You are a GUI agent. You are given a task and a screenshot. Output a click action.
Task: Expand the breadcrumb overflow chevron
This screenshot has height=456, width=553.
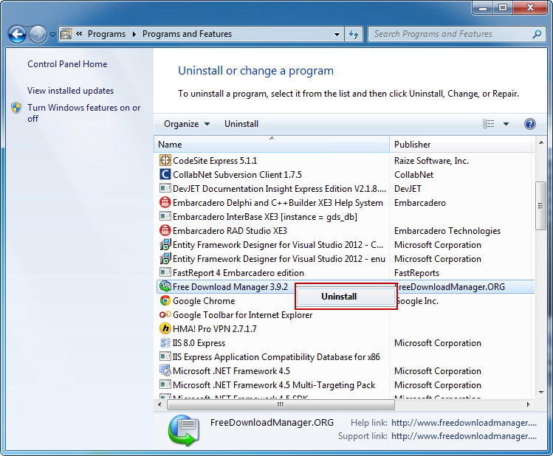tap(79, 34)
